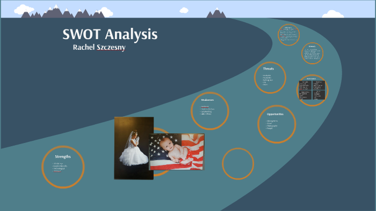376x211 pixels.
Task: Click the Opportunities heading text
Action: [x=275, y=114]
